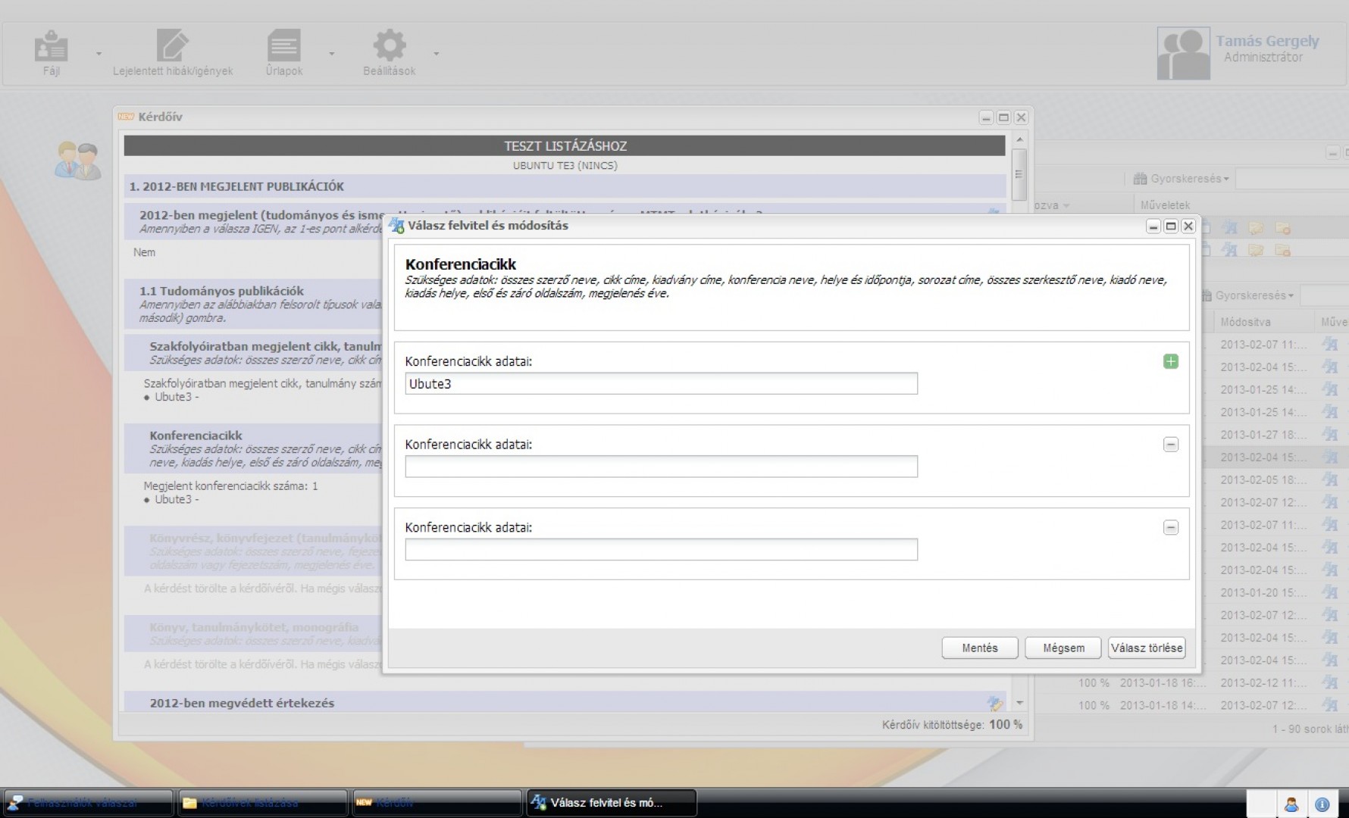Image resolution: width=1349 pixels, height=818 pixels.
Task: Click the TESZT LISTÁZÁSHOZ header bar
Action: 565,145
